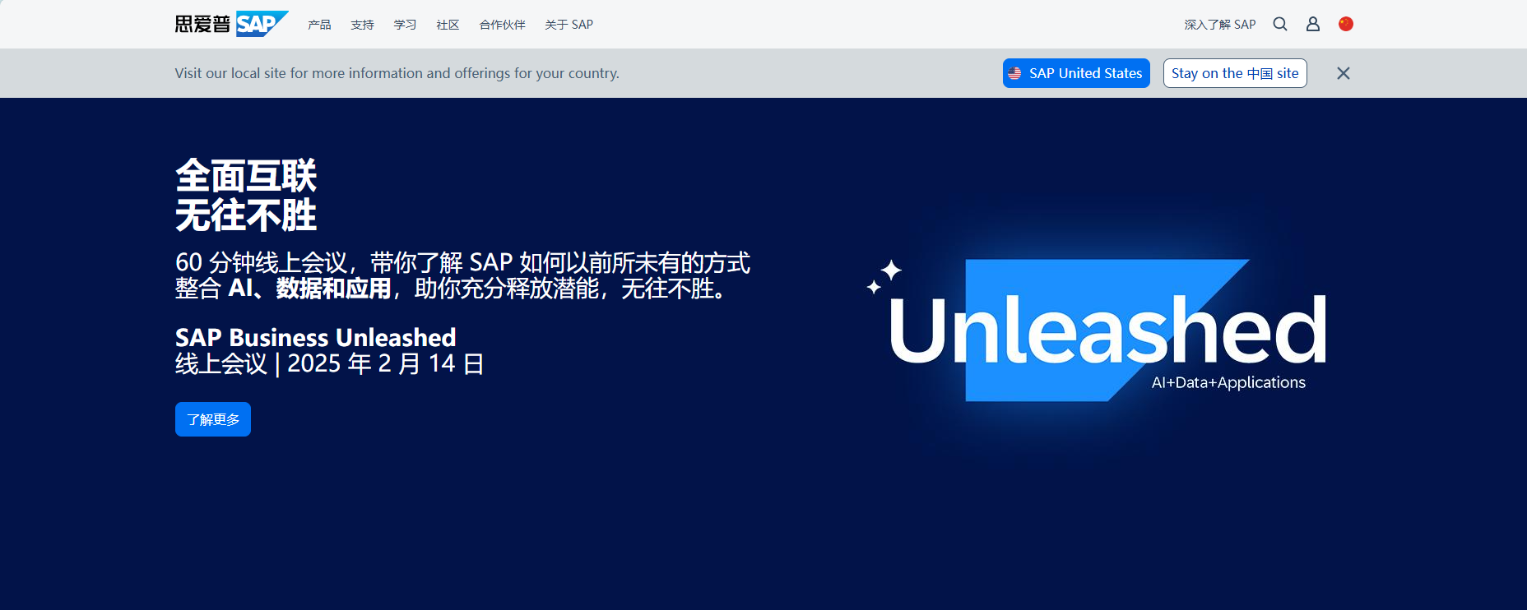Dismiss the local site banner with X
Screen dimensions: 1527x610
coord(1344,73)
